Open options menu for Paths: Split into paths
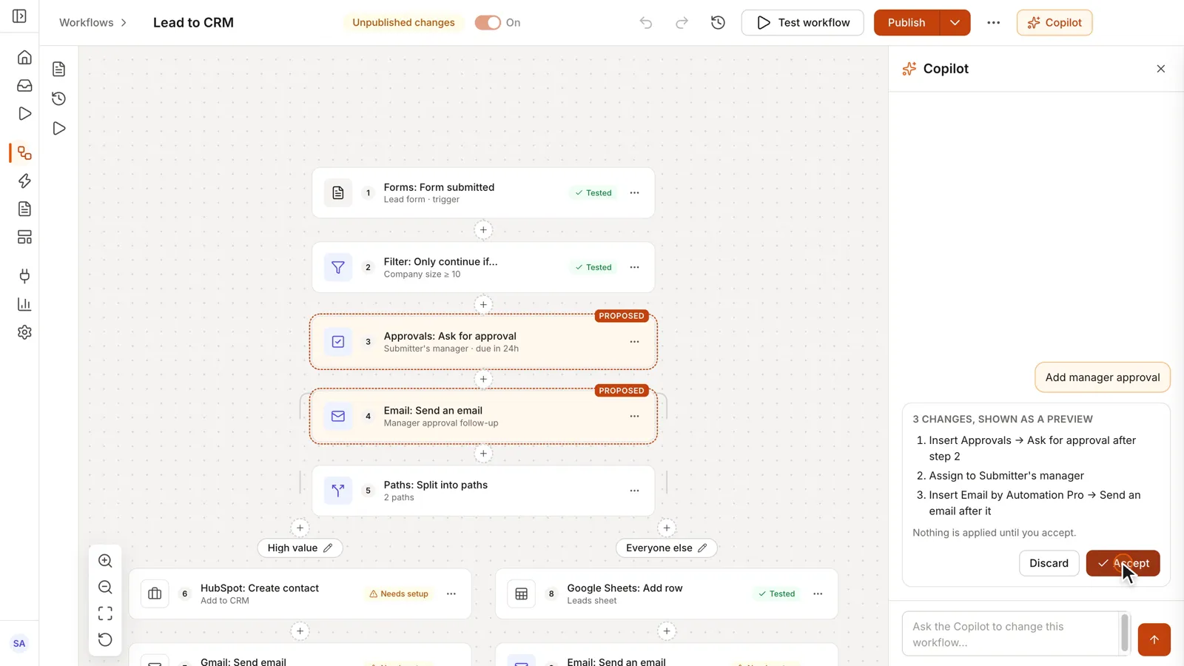The height and width of the screenshot is (666, 1184). [634, 491]
